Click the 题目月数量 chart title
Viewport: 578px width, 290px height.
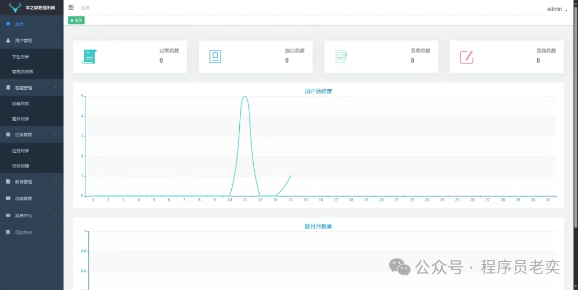click(318, 226)
